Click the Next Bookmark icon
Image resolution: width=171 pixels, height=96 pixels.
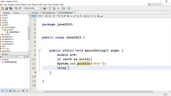point(78,16)
